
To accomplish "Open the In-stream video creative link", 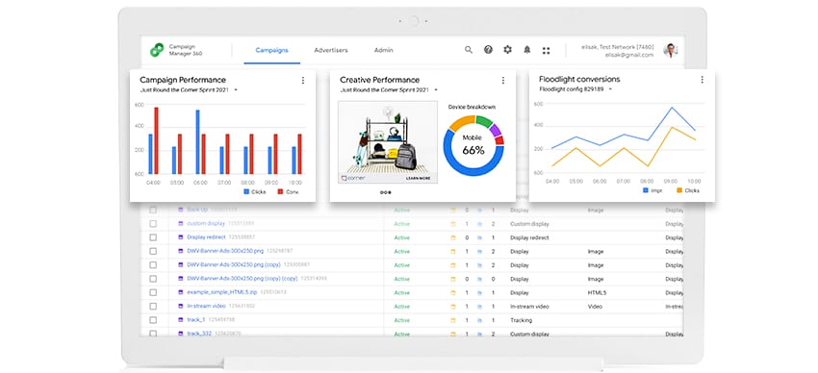I will 208,307.
